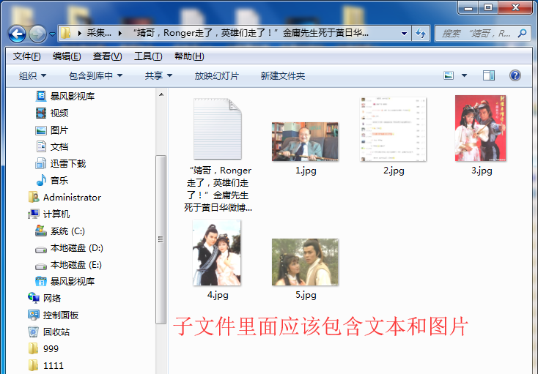Select 暴风影视库 under 计算机

tap(65, 282)
